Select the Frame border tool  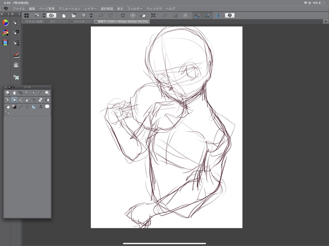27,107
